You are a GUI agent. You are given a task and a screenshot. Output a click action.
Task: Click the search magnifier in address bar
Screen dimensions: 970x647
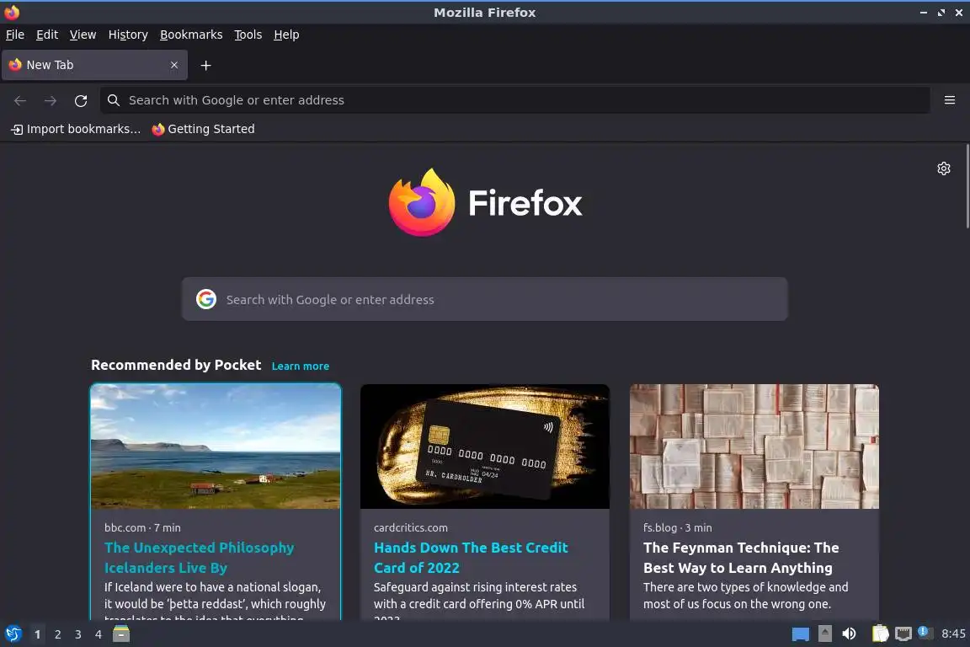(113, 100)
